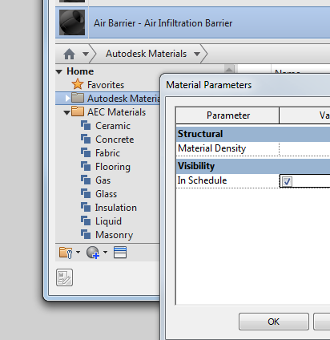The image size is (330, 340).
Task: Select the Flooring category icon
Action: (x=86, y=166)
